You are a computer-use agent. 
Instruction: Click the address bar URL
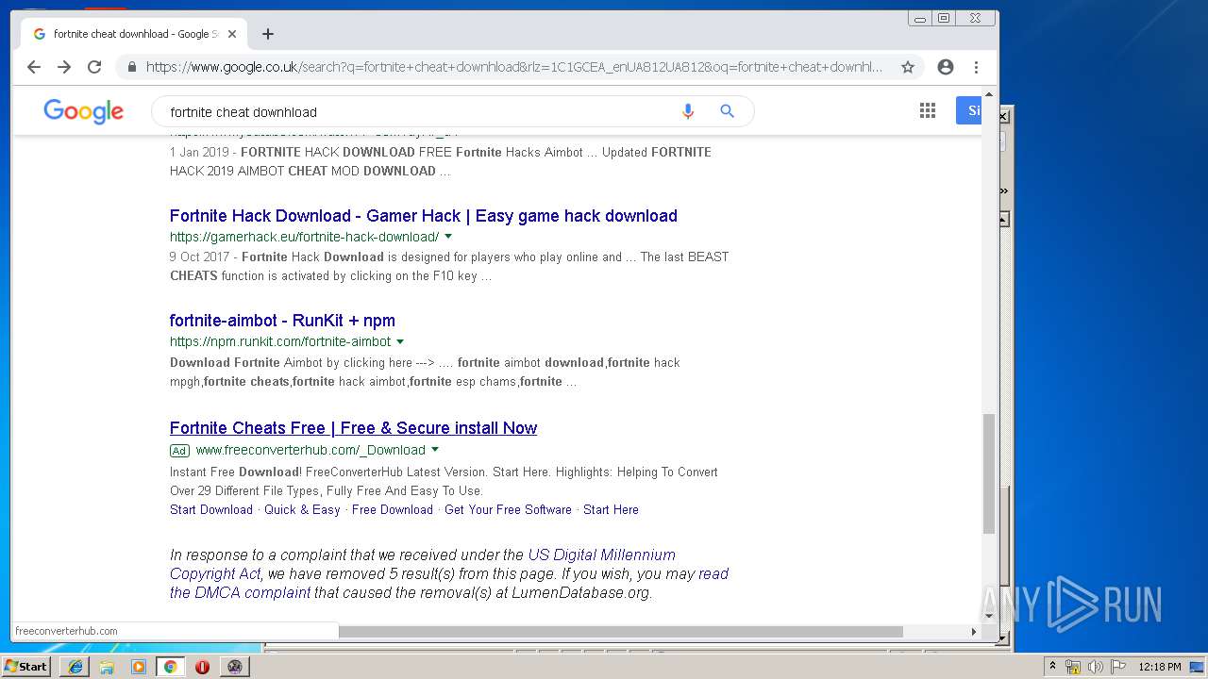pyautogui.click(x=514, y=67)
